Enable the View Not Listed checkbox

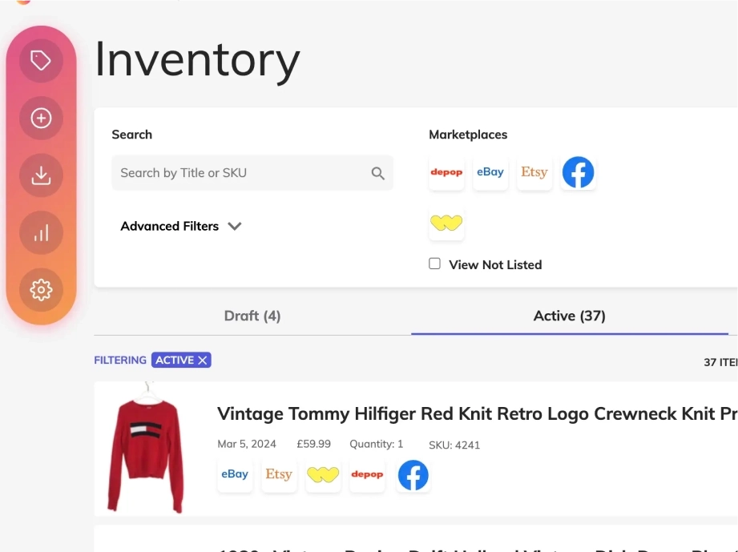pos(434,264)
